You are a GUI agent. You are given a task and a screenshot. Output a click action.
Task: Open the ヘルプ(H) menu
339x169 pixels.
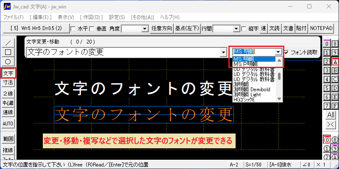tap(170, 17)
